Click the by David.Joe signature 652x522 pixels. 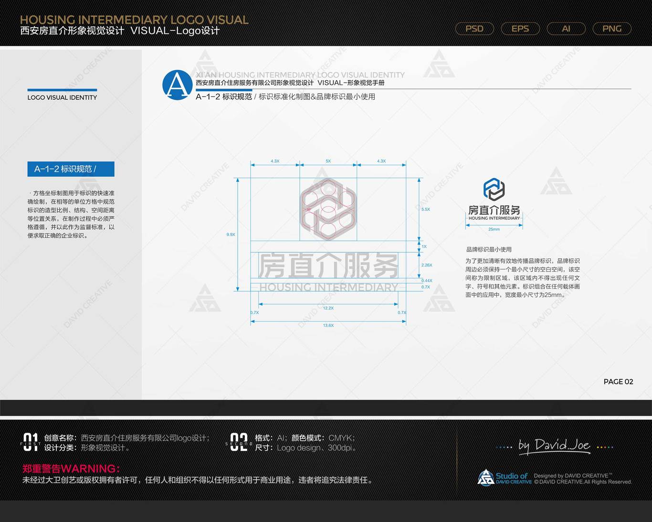555,446
